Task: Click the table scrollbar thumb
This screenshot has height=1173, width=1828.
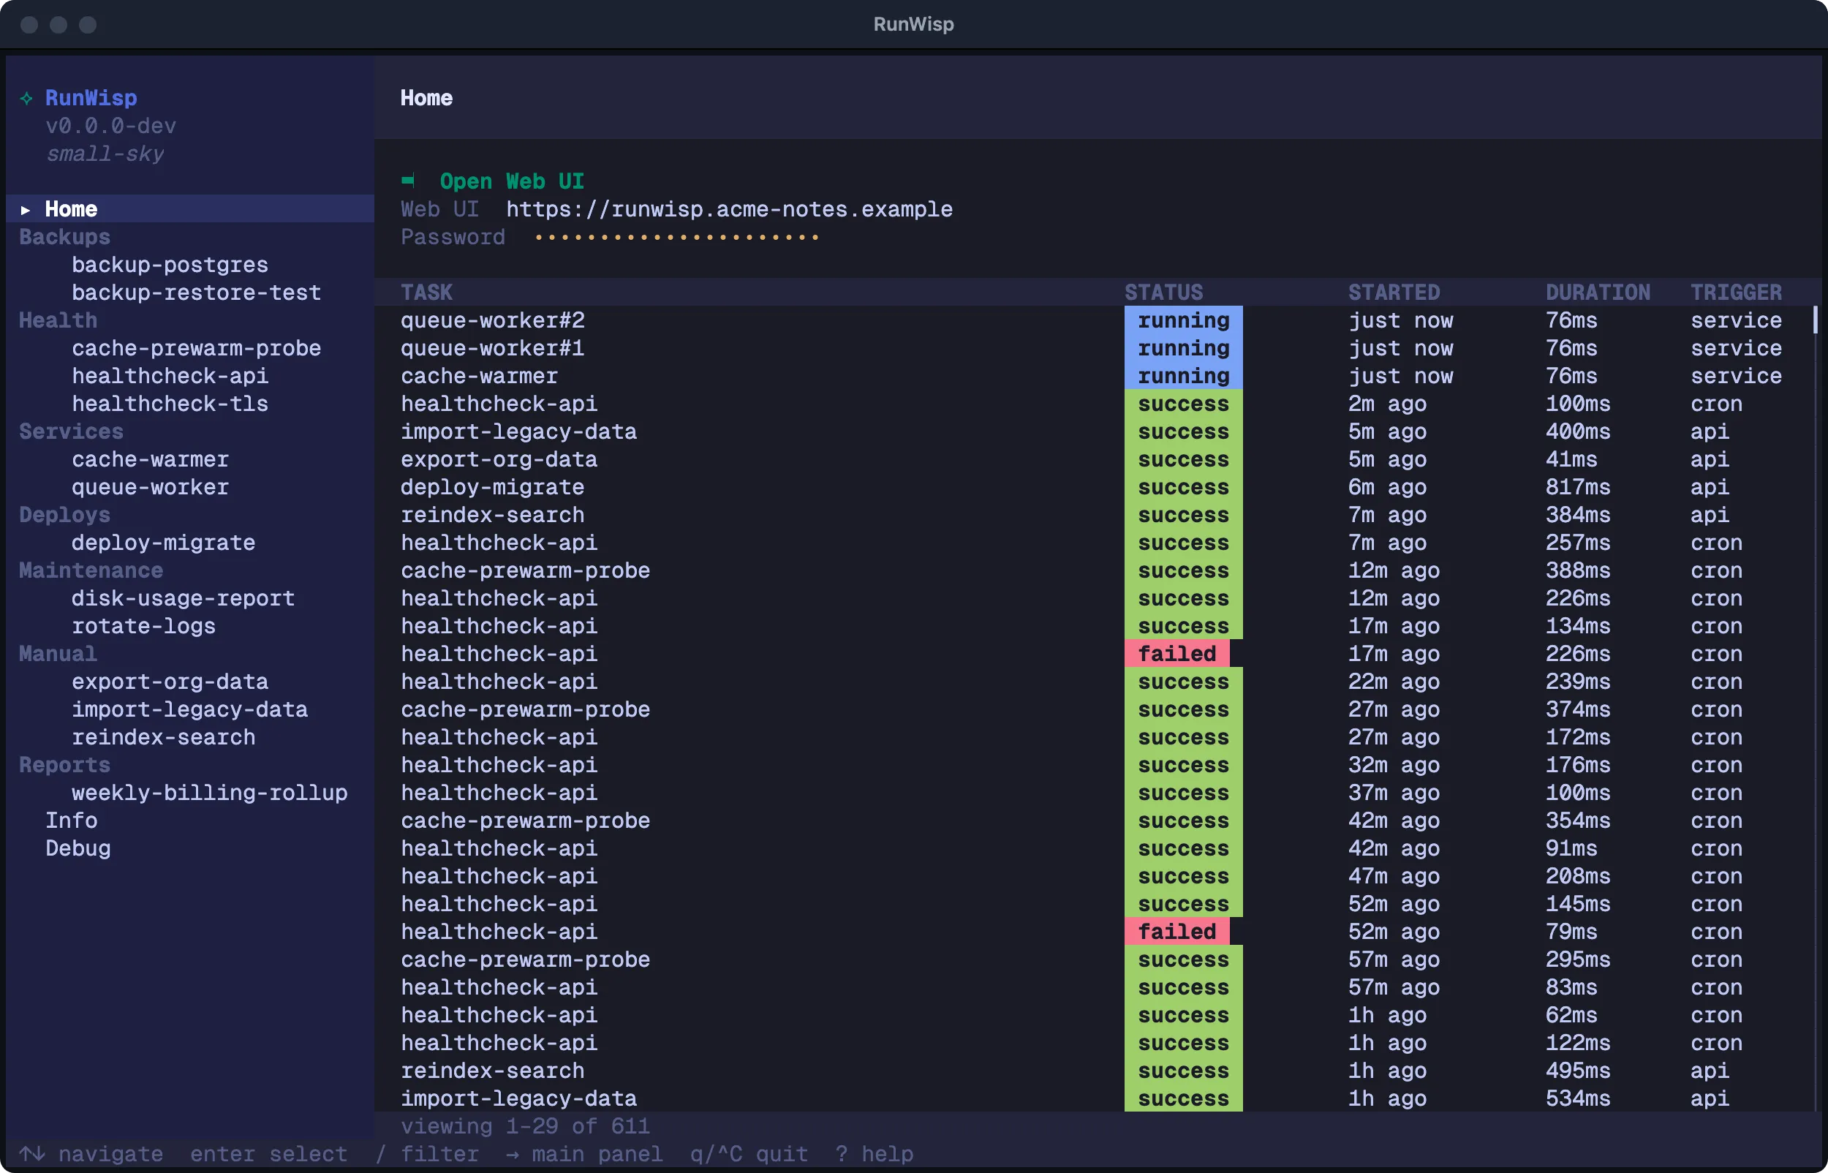Action: coord(1815,320)
